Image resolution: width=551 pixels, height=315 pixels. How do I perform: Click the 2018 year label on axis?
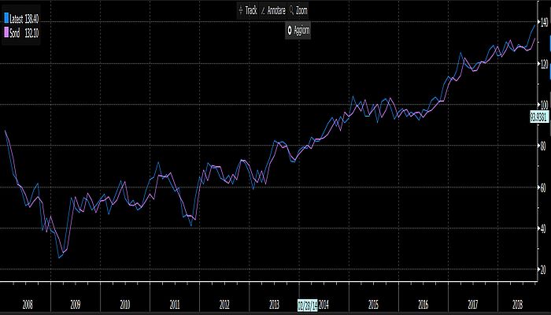[x=516, y=303]
